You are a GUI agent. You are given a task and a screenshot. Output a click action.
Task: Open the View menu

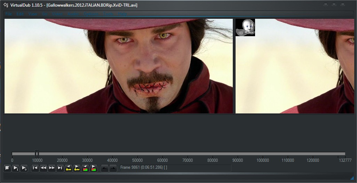33,14
